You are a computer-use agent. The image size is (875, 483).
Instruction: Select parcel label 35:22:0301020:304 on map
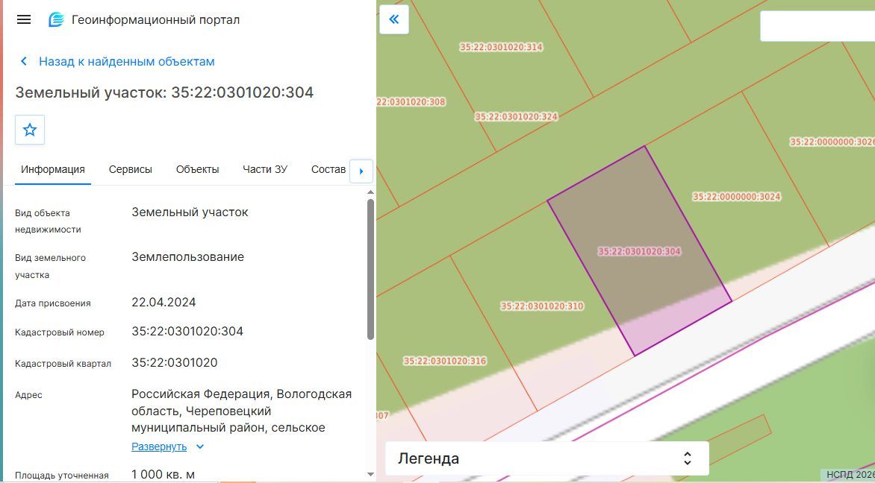point(640,251)
